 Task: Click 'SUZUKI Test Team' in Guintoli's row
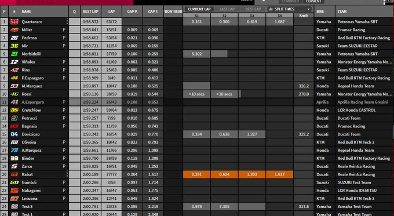tap(354, 182)
